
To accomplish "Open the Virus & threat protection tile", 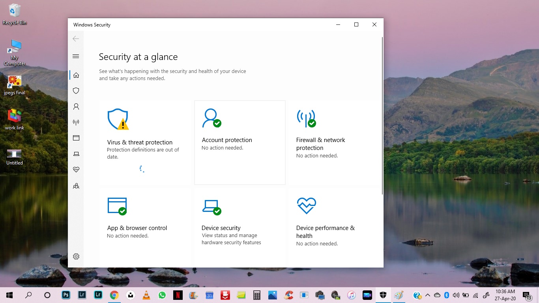I will [x=145, y=142].
